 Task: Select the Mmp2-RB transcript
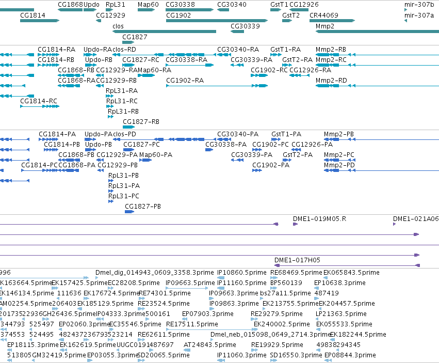pos(377,55)
